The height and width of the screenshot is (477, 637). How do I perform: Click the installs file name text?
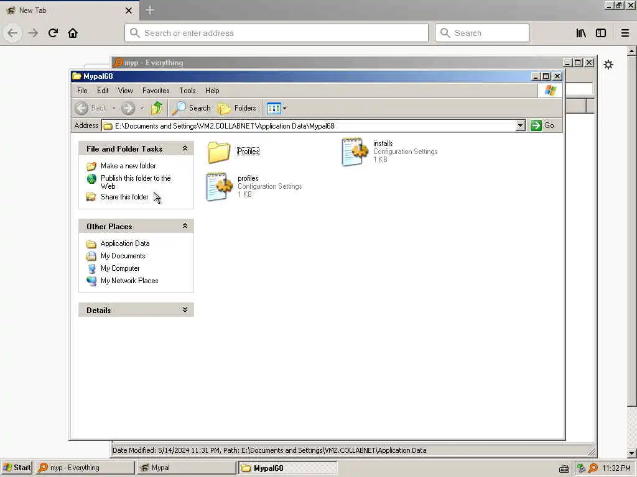[383, 143]
